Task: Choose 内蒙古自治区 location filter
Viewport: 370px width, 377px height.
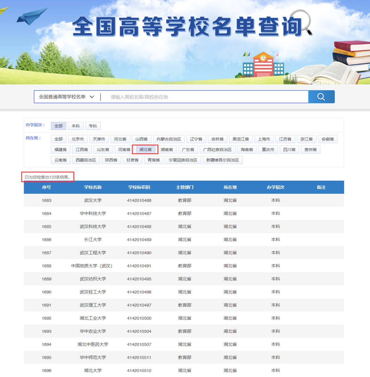Action: 169,139
